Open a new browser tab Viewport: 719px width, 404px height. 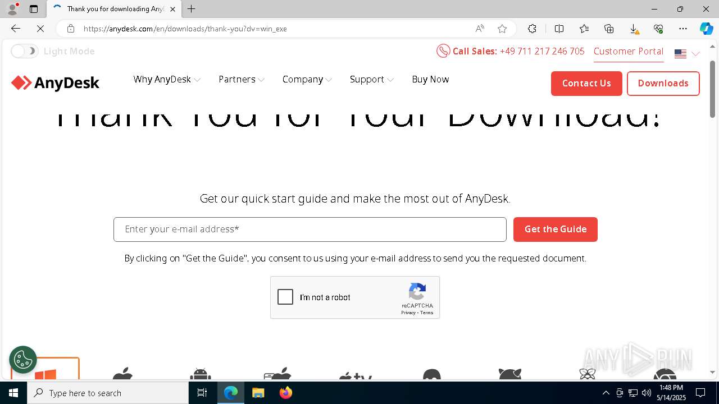(x=192, y=9)
